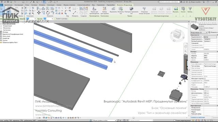Image resolution: width=218 pixels, height=122 pixels.
Task: Select the Rotate tool
Action: 48,13
